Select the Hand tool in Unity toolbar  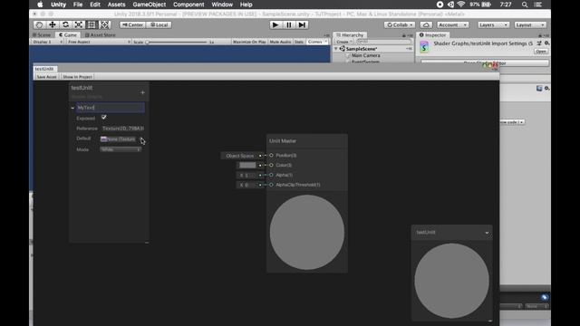[x=39, y=24]
